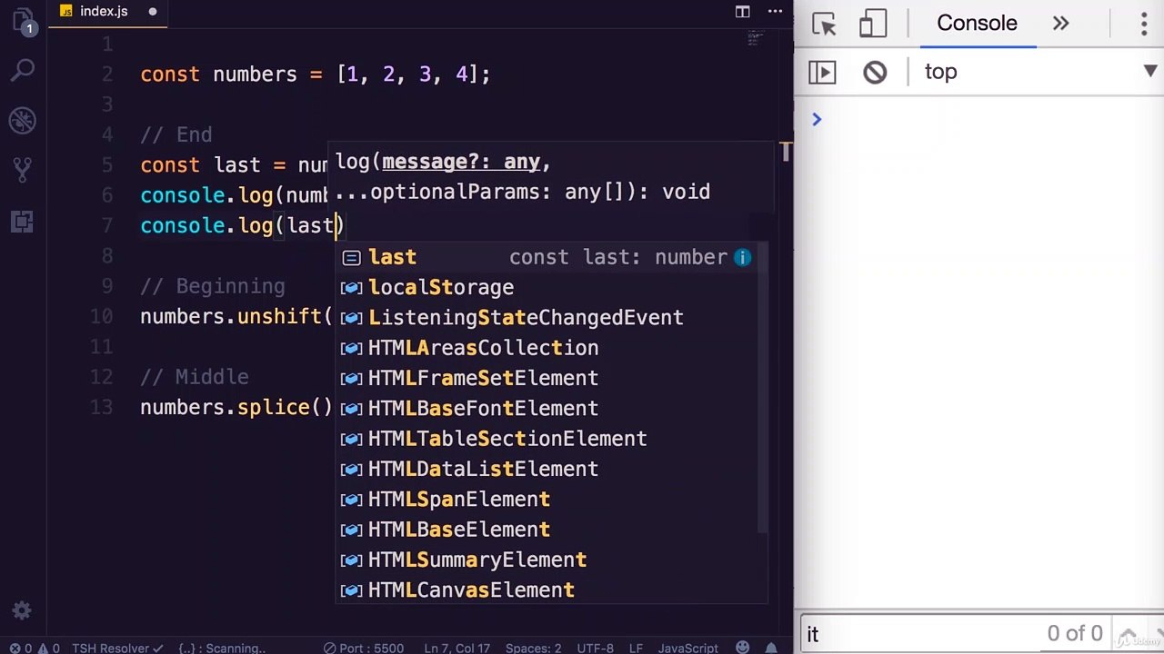Click the console.log(last) line
Image resolution: width=1164 pixels, height=654 pixels.
pyautogui.click(x=242, y=225)
